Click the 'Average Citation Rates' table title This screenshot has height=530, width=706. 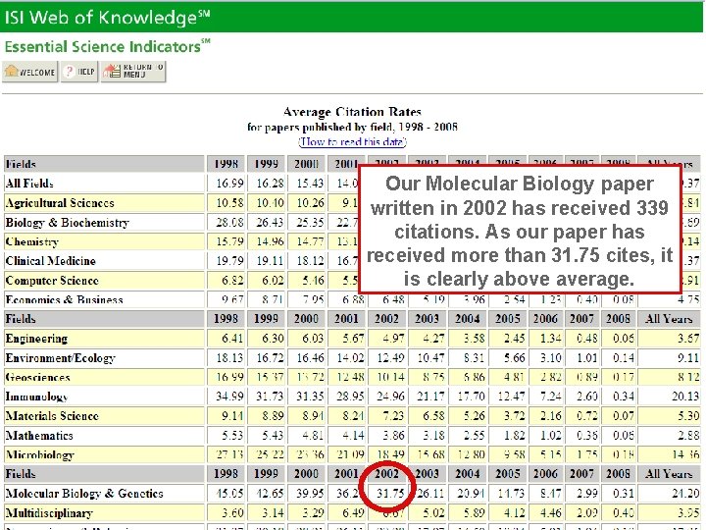coord(352,112)
